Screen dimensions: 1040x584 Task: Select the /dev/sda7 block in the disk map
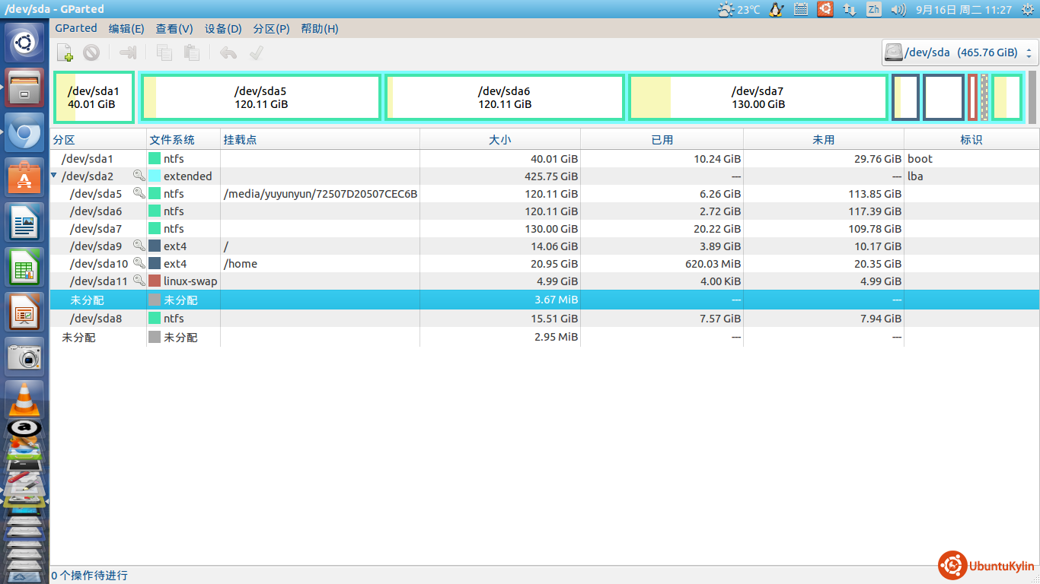(x=758, y=97)
